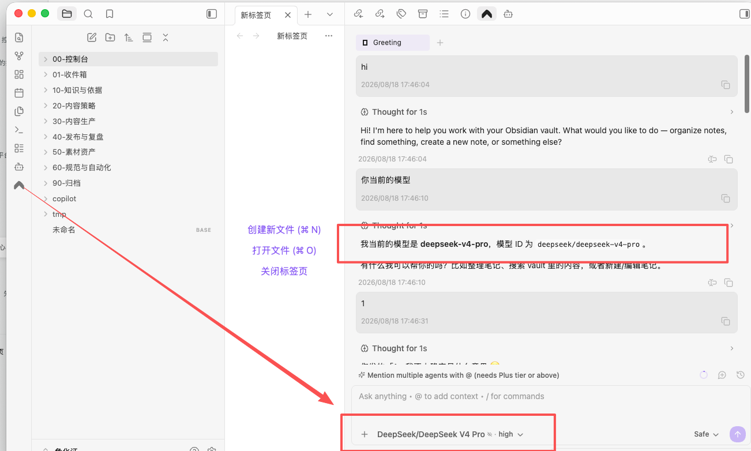The height and width of the screenshot is (451, 751).
Task: Select the active chevron agent panel tab icon
Action: tap(487, 14)
